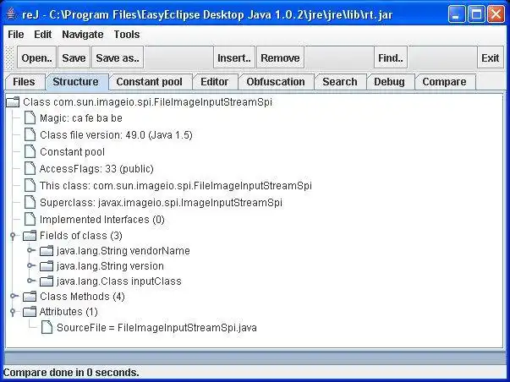Expand the java.lang.String version field

(30, 265)
